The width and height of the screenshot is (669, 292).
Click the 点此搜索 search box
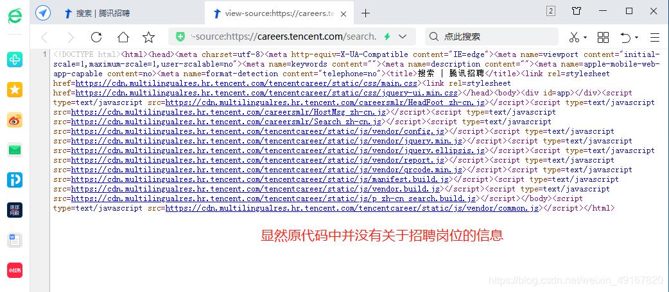[492, 36]
